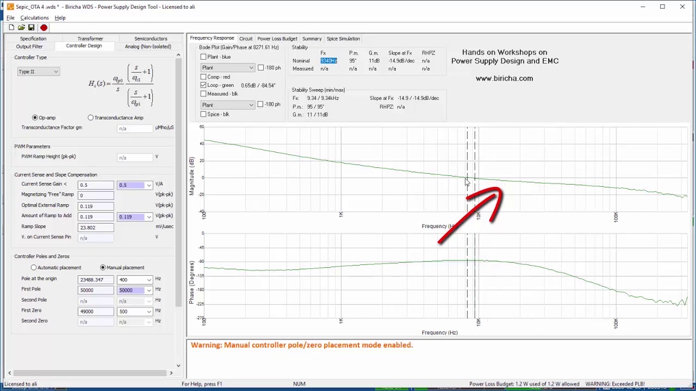
Task: Open the Type II controller type dropdown
Action: (x=38, y=72)
